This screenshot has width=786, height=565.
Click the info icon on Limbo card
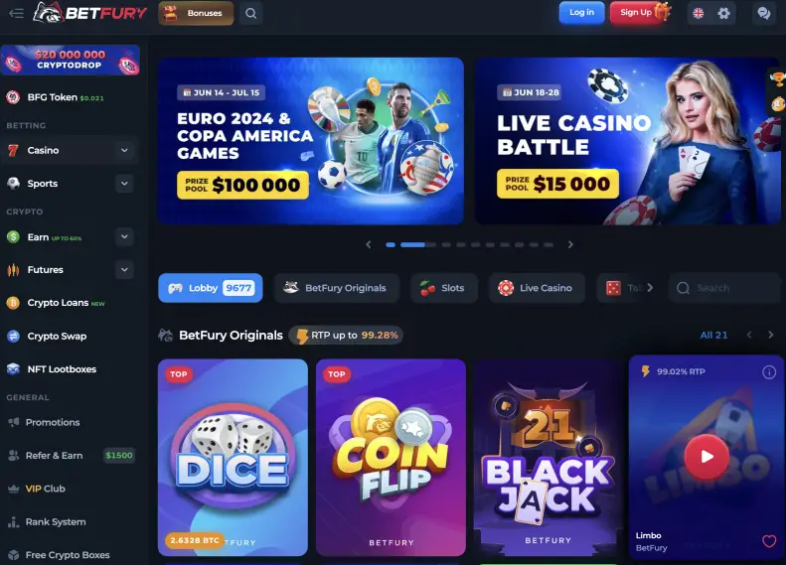point(769,372)
